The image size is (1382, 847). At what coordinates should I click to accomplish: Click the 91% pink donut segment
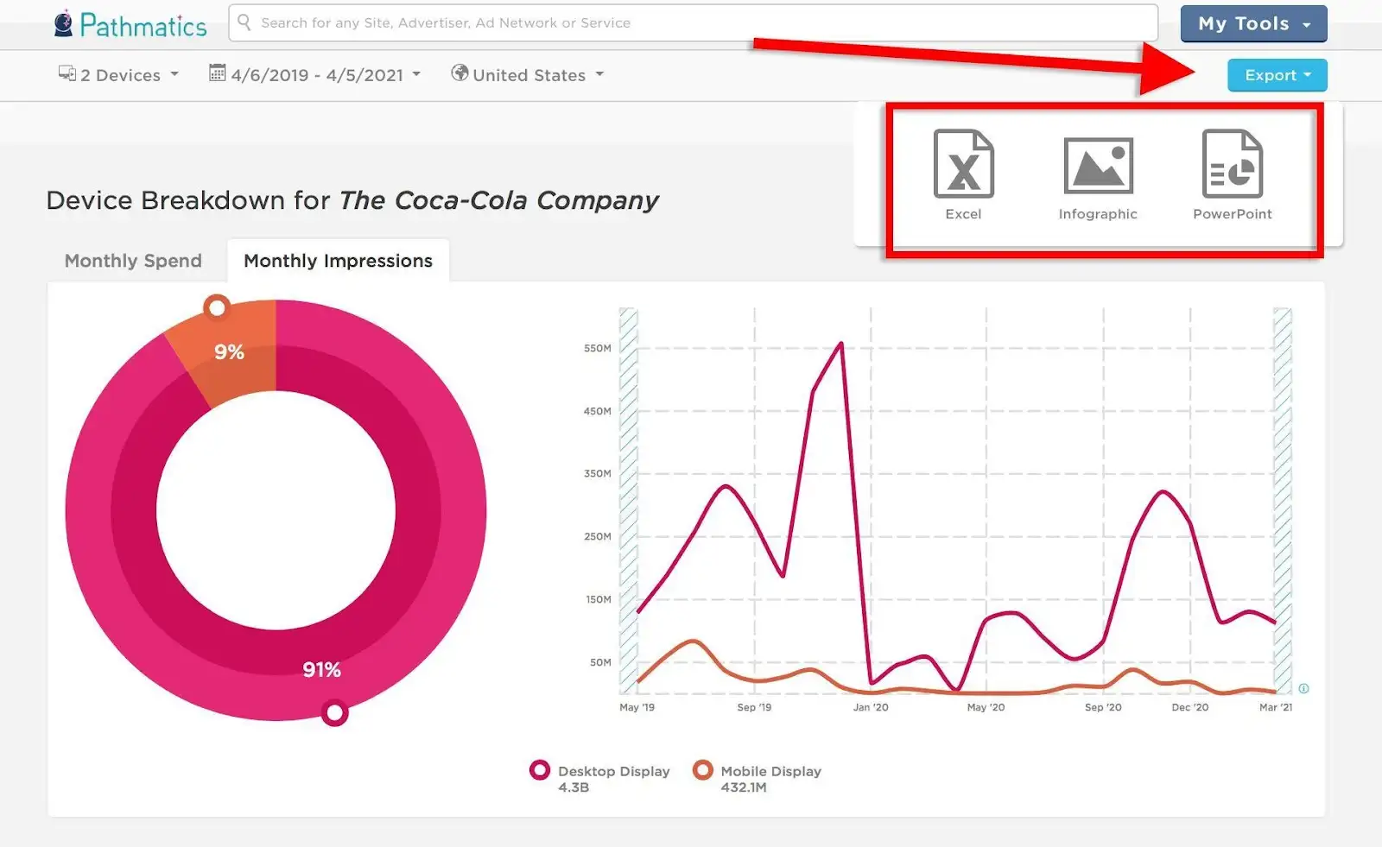coord(321,670)
